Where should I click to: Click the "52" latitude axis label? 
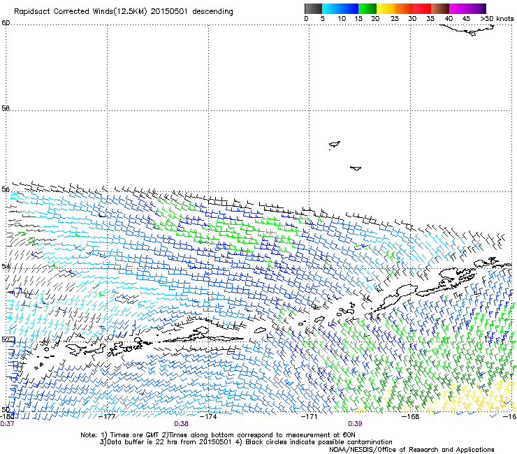(x=6, y=339)
